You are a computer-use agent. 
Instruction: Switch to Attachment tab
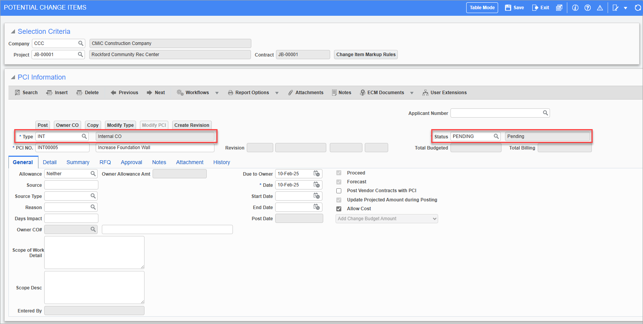190,162
